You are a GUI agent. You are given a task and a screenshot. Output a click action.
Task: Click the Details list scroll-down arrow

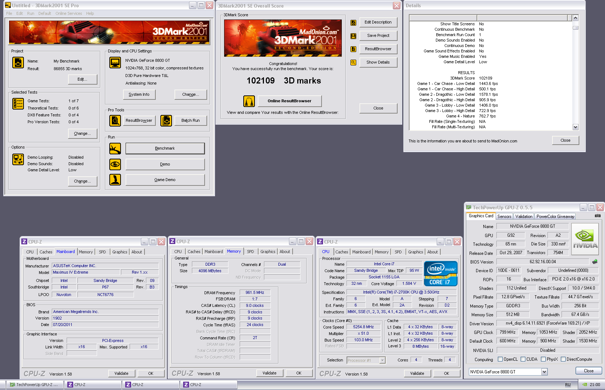(575, 127)
